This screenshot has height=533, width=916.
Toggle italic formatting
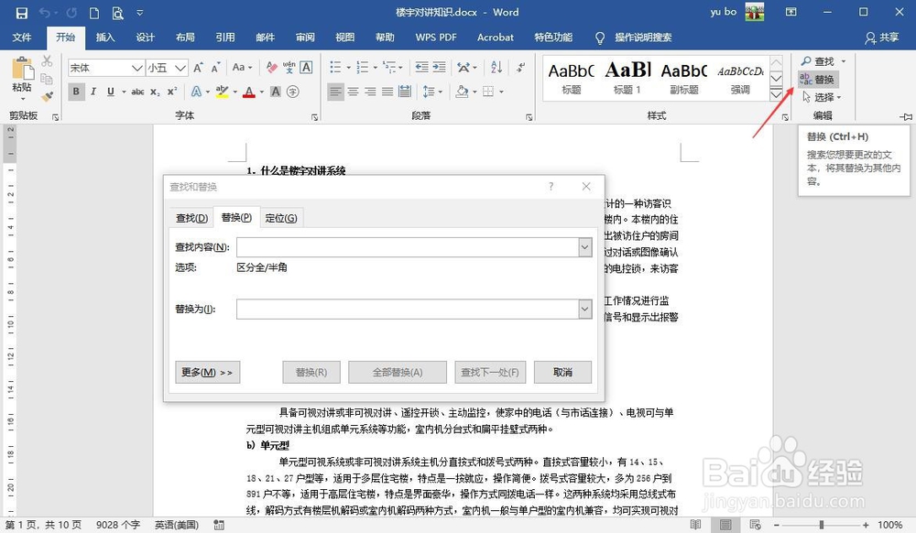[x=93, y=90]
